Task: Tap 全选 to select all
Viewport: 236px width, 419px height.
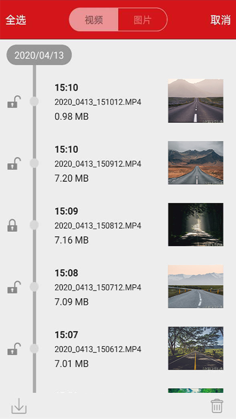Action: pos(16,20)
